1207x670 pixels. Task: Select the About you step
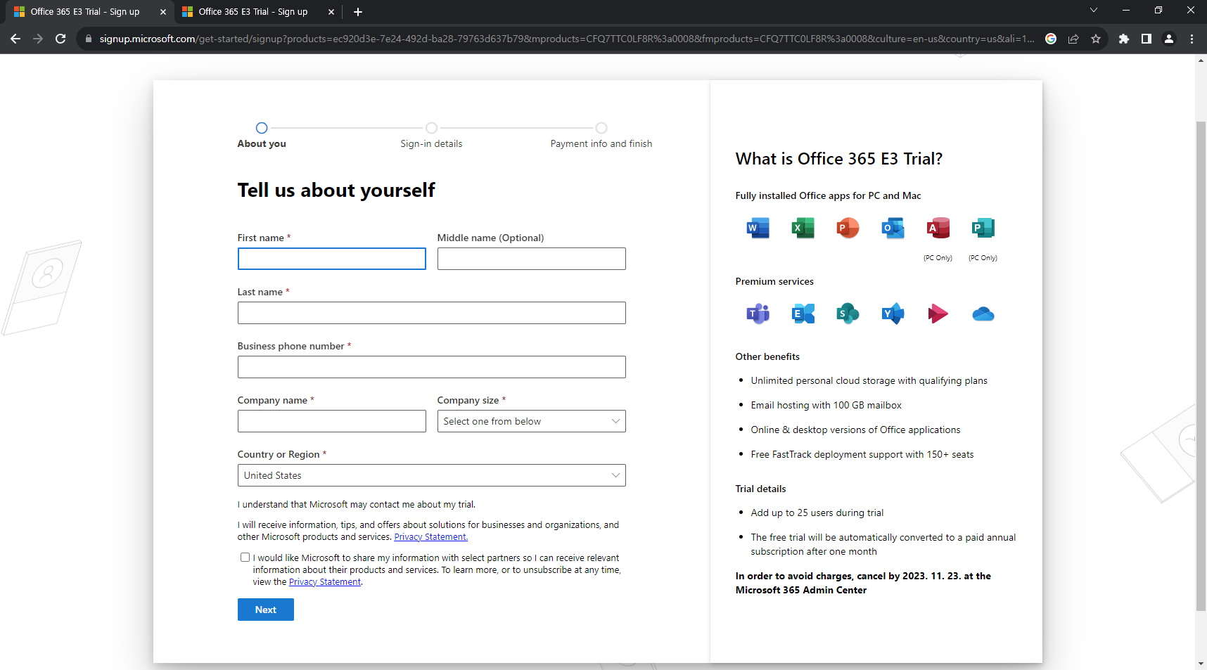pos(262,135)
